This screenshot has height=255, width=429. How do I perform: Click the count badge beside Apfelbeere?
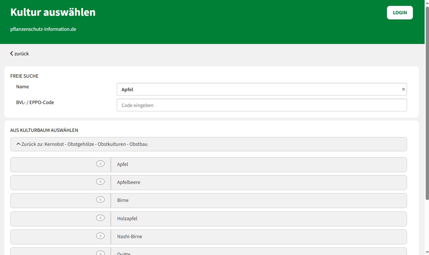click(100, 182)
